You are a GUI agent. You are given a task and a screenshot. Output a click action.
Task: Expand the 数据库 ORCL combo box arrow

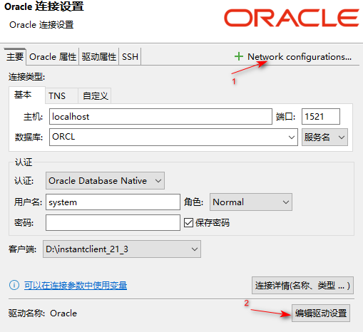tap(292, 138)
